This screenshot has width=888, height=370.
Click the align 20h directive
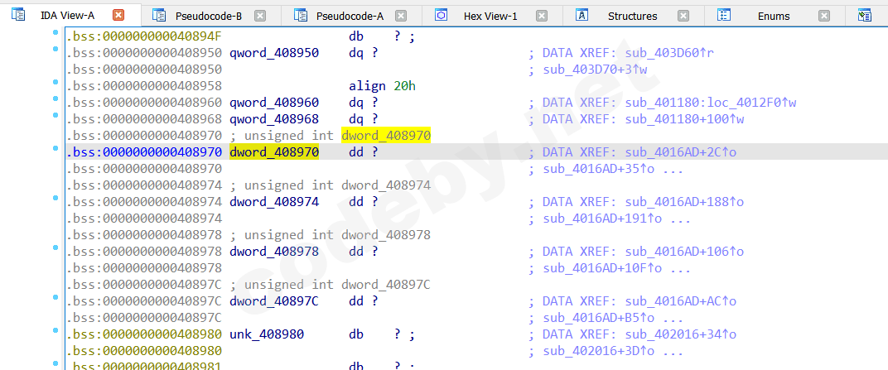coord(383,87)
